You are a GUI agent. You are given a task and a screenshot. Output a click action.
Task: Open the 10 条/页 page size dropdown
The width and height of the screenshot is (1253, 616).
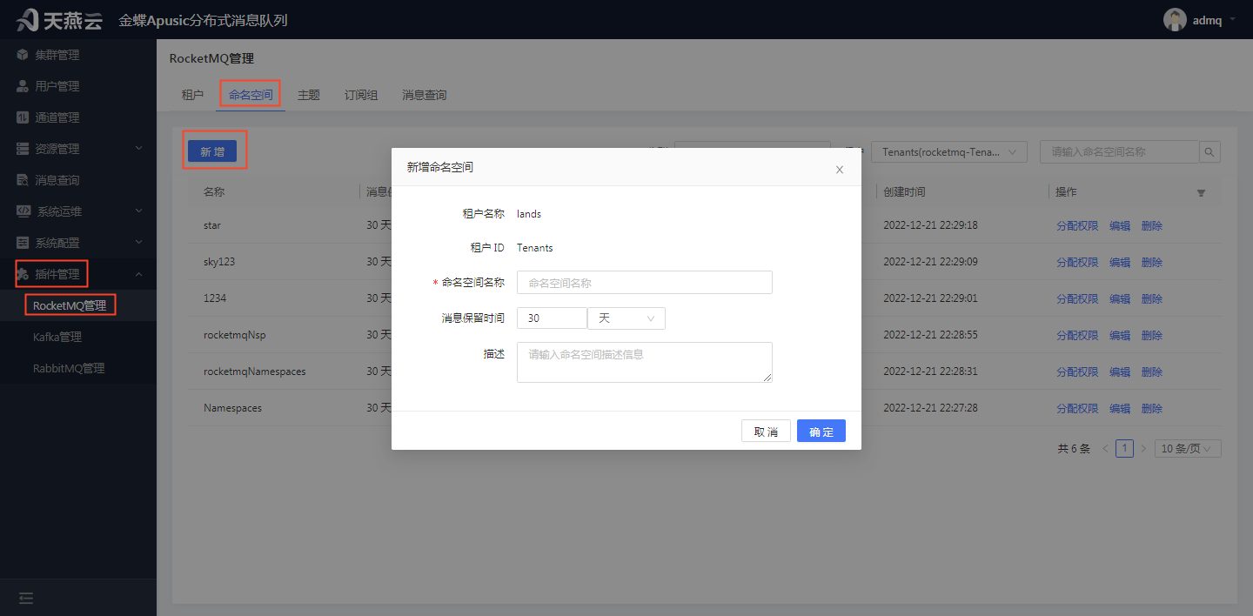click(1188, 449)
